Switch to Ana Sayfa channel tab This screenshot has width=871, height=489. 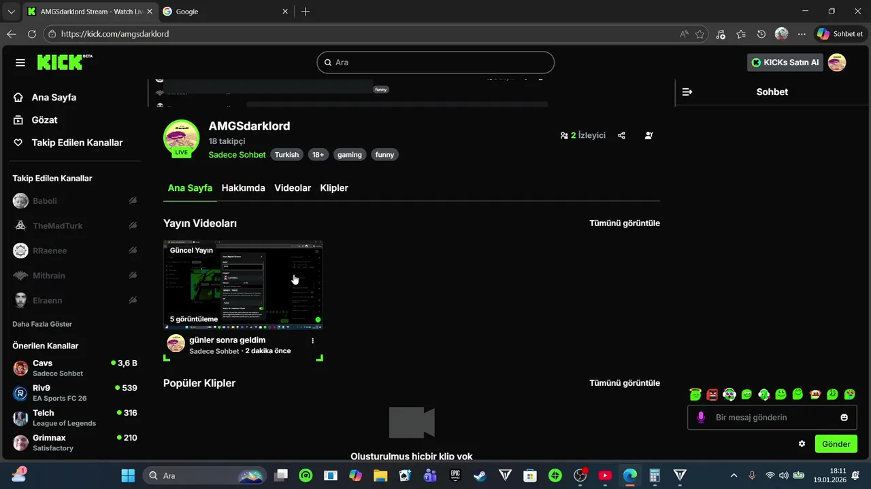coord(190,188)
